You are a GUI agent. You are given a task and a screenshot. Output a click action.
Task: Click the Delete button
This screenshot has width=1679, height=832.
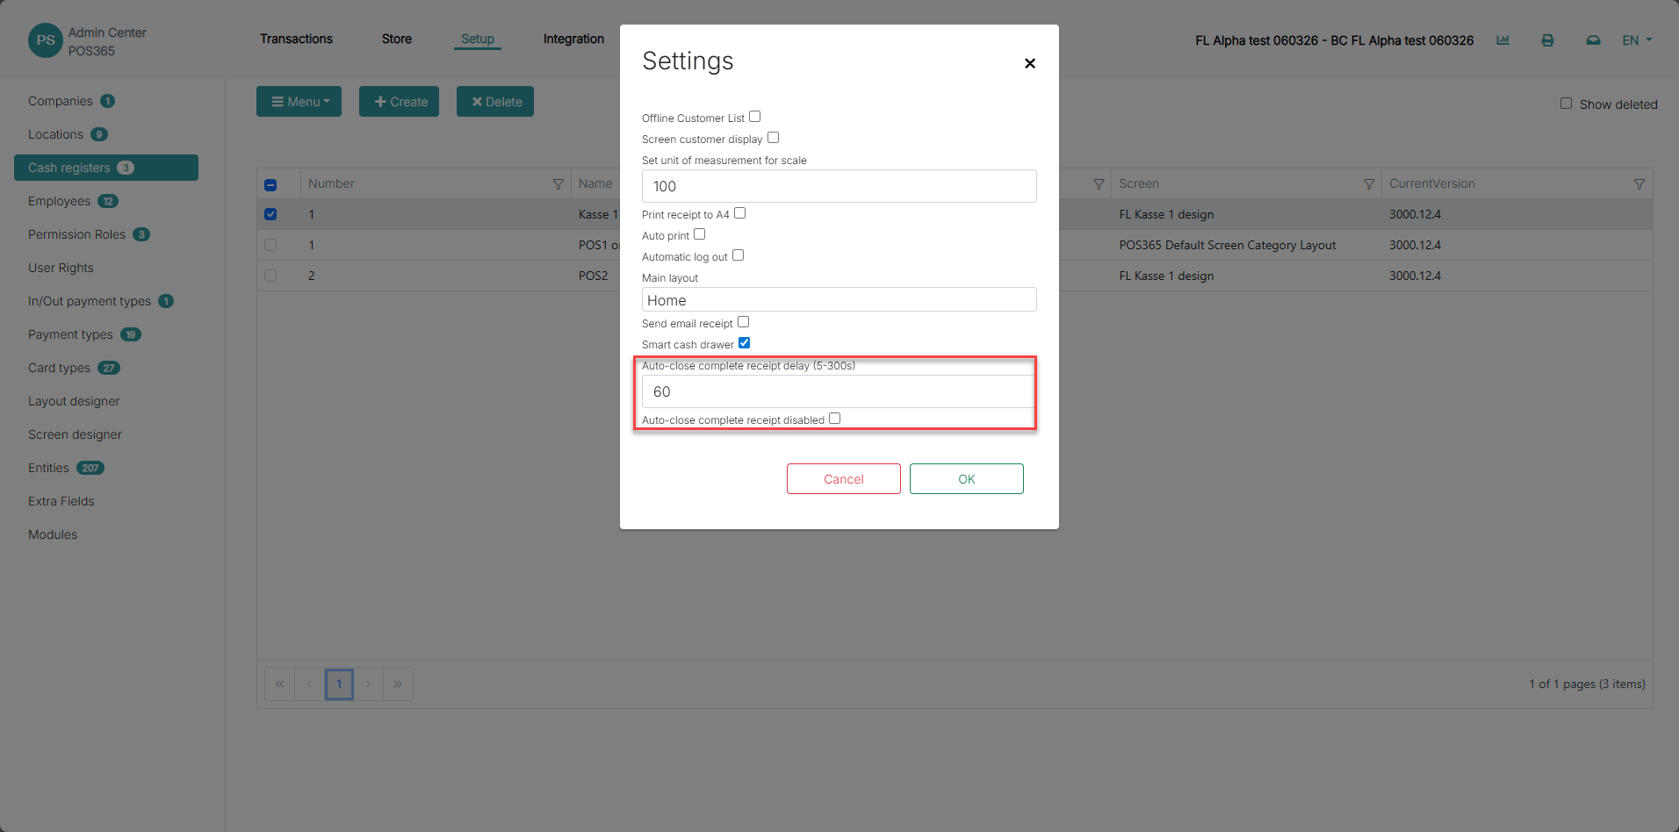495,102
